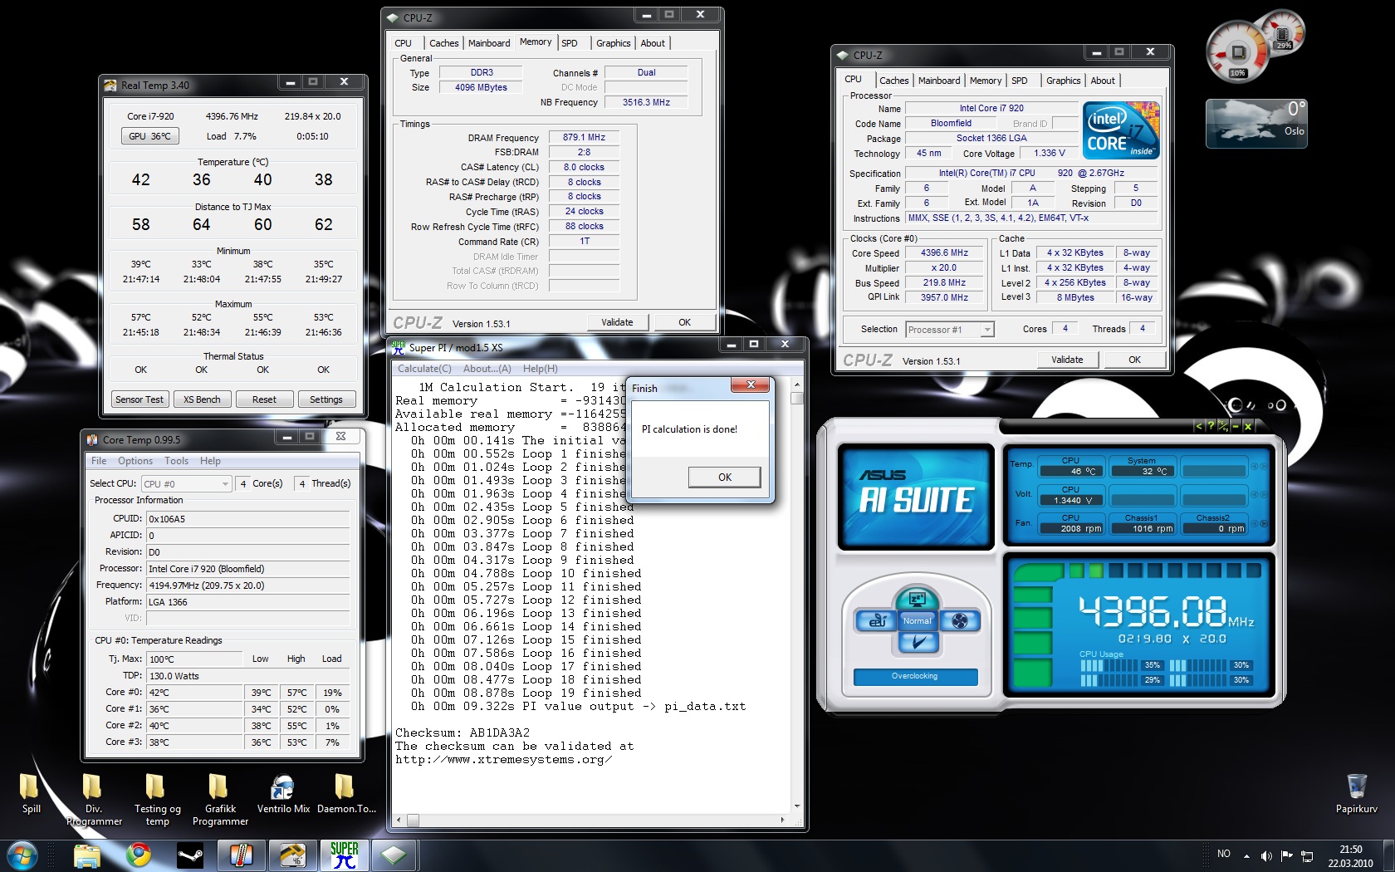Open the Grafikk Programmer folder
The image size is (1395, 872).
click(220, 799)
